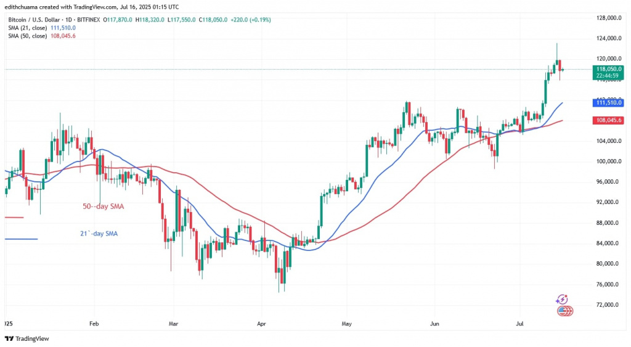The width and height of the screenshot is (631, 347).
Task: Click the green current price label 118,050.0
Action: coord(606,72)
